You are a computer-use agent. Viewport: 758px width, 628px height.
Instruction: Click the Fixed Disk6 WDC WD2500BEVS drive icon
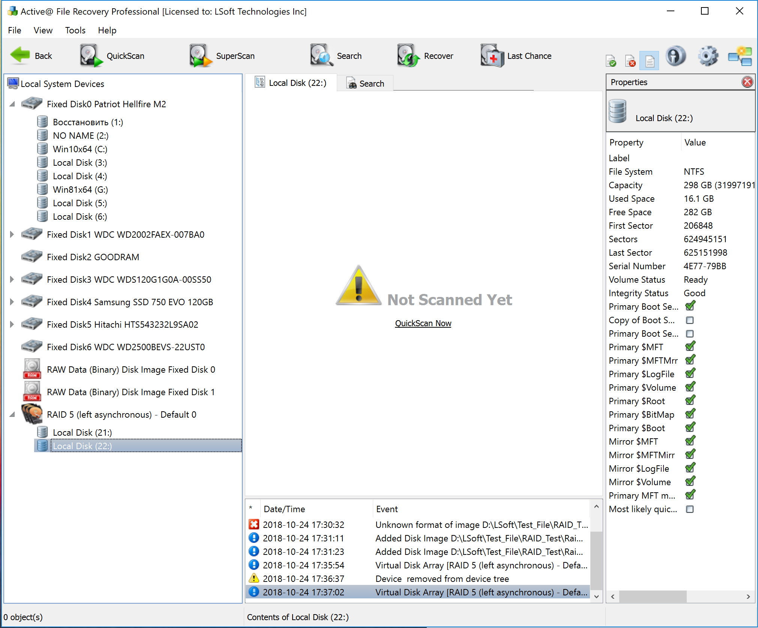tap(32, 346)
